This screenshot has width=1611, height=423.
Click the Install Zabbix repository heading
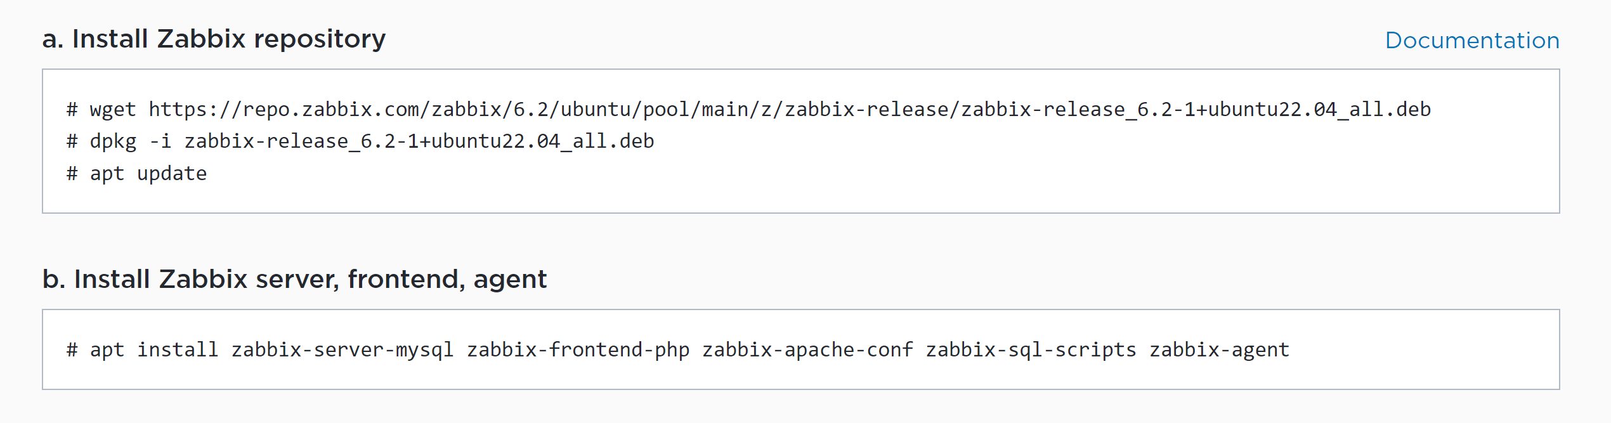[214, 39]
